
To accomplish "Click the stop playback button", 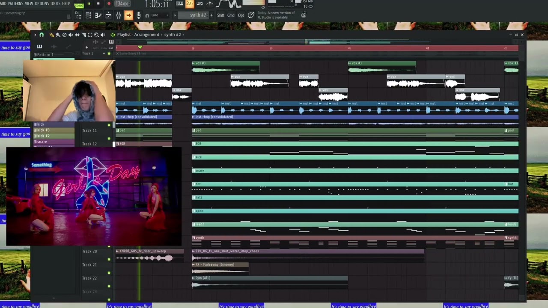I will 98,4.
